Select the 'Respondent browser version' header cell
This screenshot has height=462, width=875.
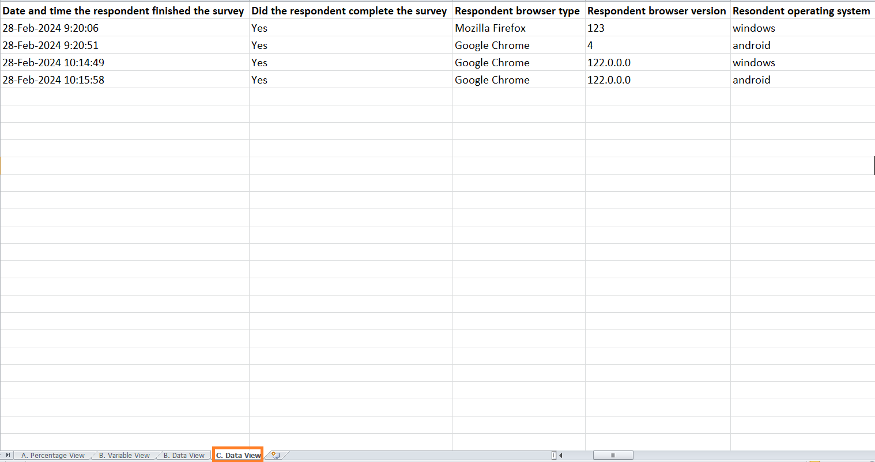pos(657,11)
